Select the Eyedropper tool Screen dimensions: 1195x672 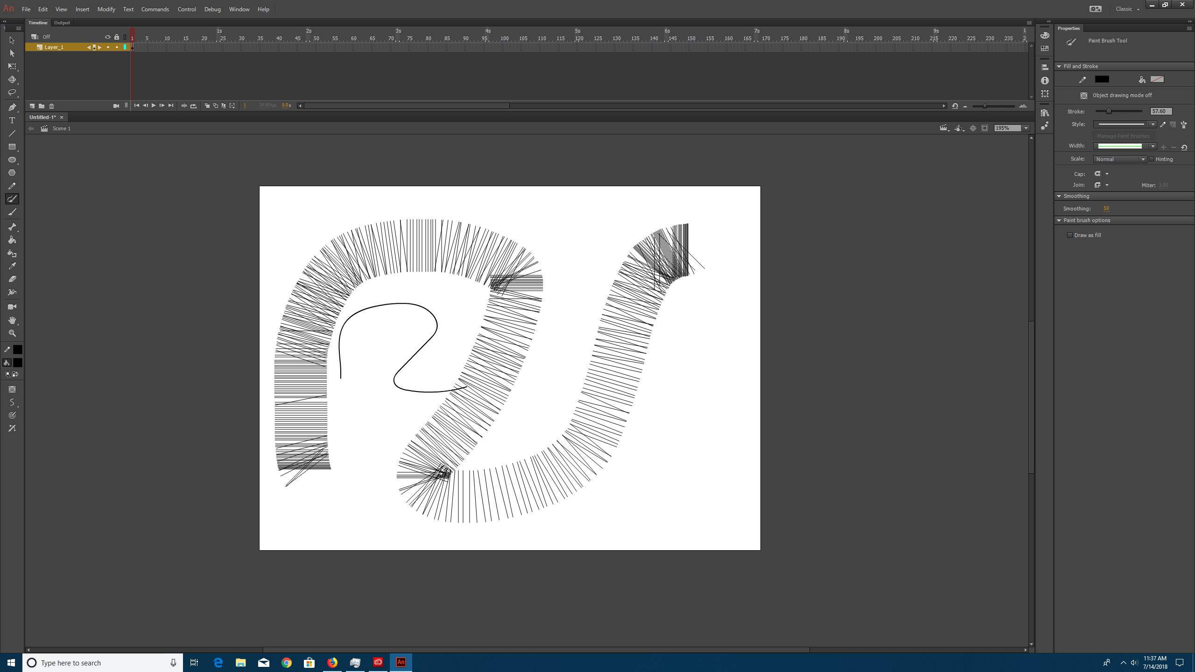click(x=12, y=266)
